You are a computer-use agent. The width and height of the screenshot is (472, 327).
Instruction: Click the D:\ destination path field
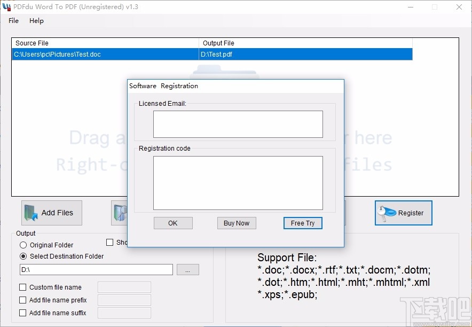(x=96, y=269)
